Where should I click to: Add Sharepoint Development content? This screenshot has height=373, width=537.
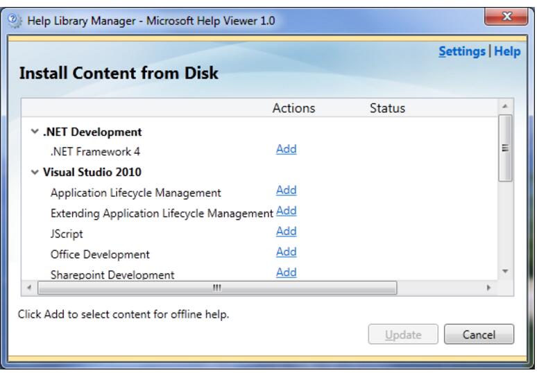(x=287, y=272)
